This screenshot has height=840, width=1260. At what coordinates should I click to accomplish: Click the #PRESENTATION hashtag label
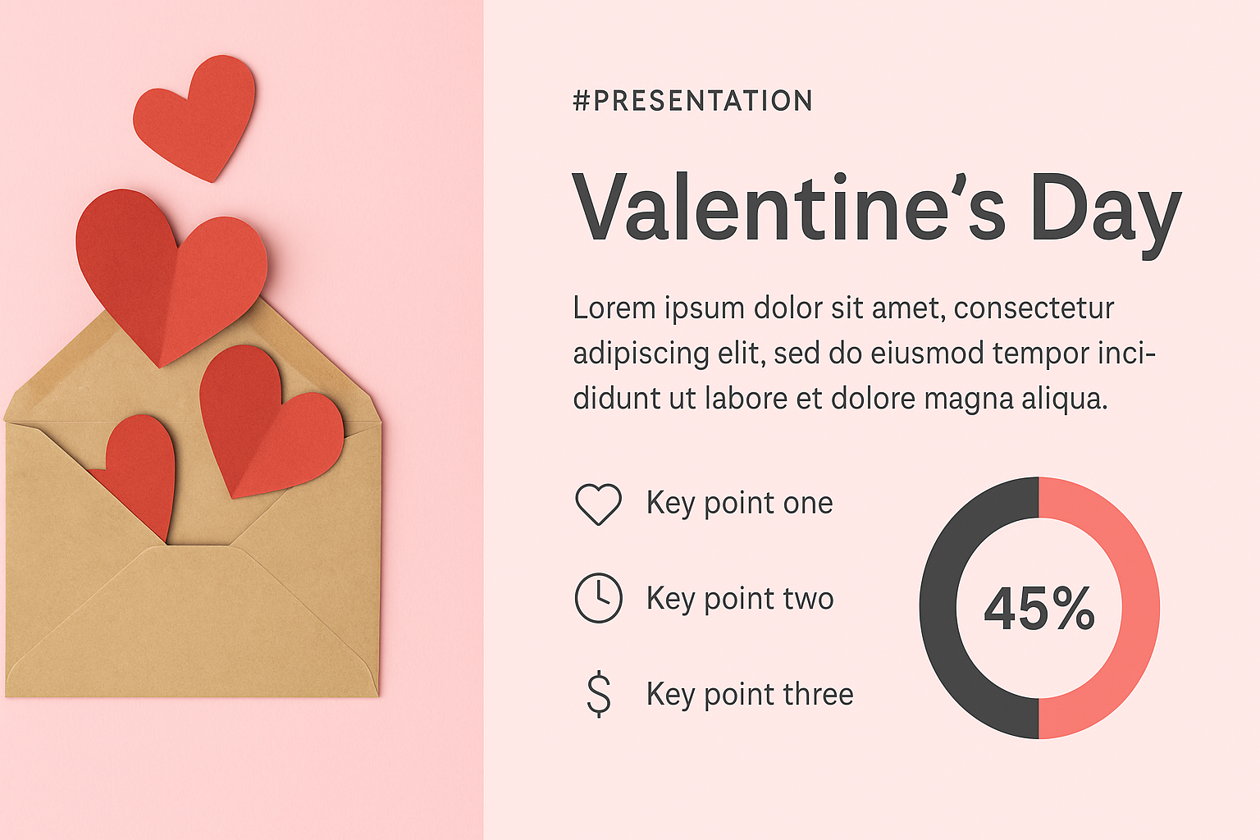click(x=693, y=101)
